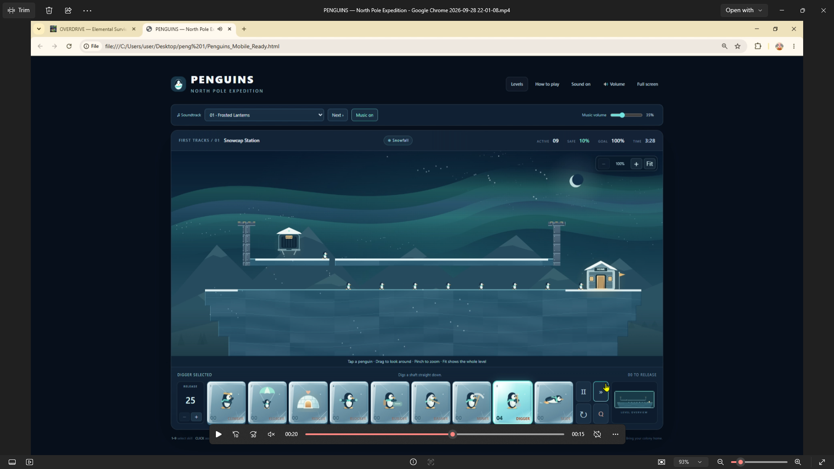Screen dimensions: 834x469
Task: Open the Levels menu
Action: [x=517, y=84]
